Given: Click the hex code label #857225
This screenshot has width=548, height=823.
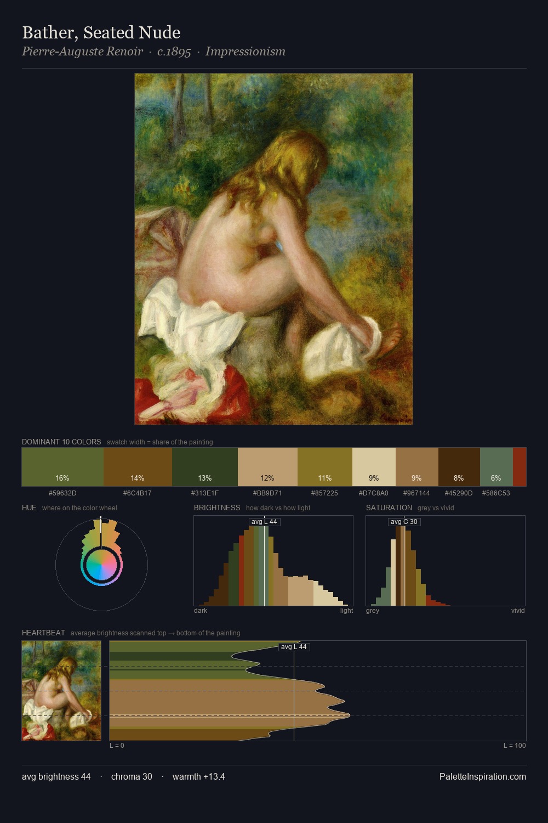Looking at the screenshot, I should click(325, 493).
